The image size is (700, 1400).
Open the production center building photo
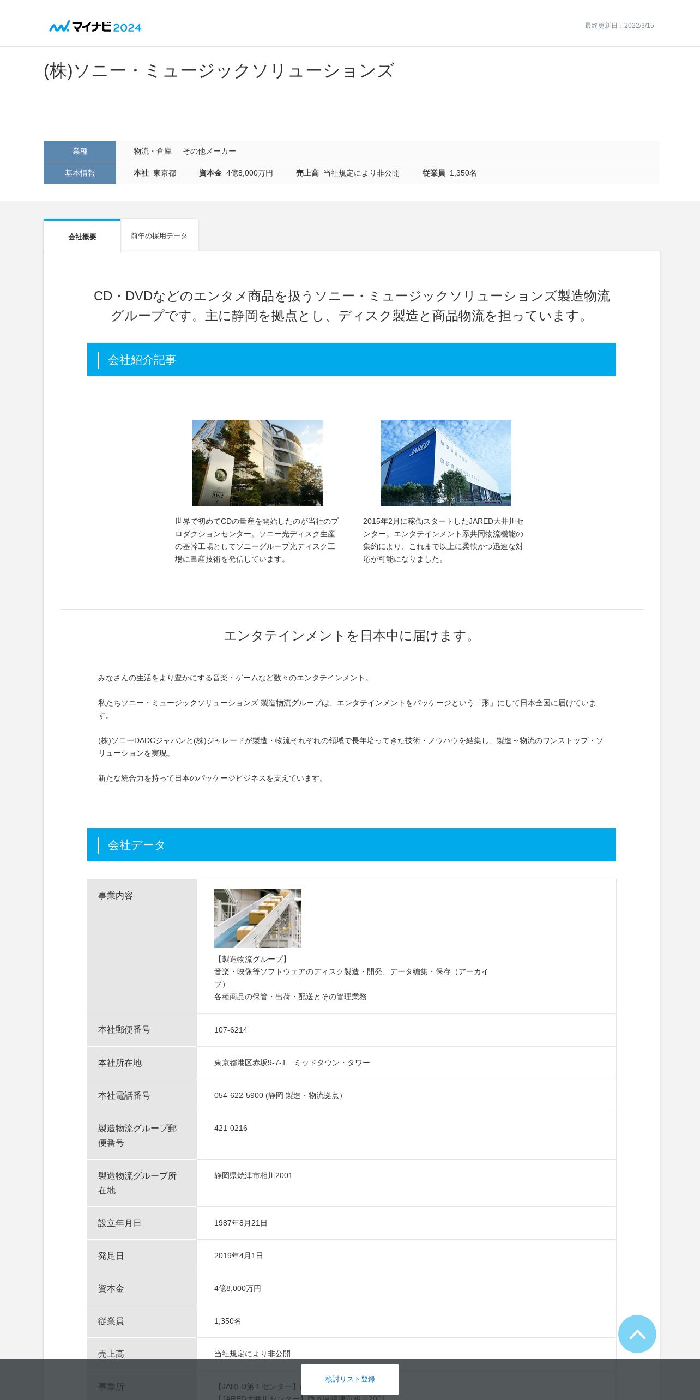pyautogui.click(x=258, y=463)
